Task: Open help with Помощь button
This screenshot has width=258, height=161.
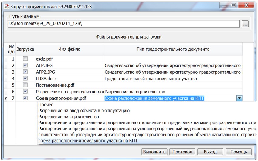Action: point(238,152)
